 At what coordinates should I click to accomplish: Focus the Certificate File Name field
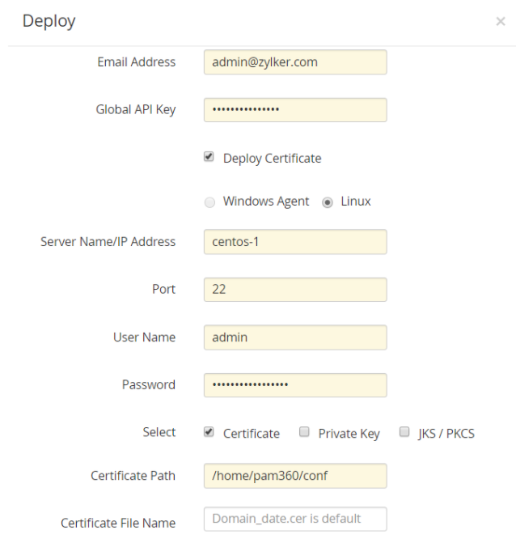(295, 519)
